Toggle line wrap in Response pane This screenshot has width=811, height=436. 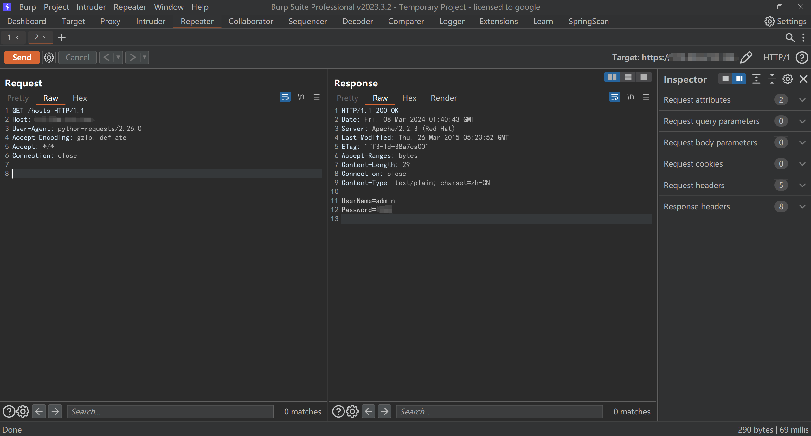click(x=615, y=97)
